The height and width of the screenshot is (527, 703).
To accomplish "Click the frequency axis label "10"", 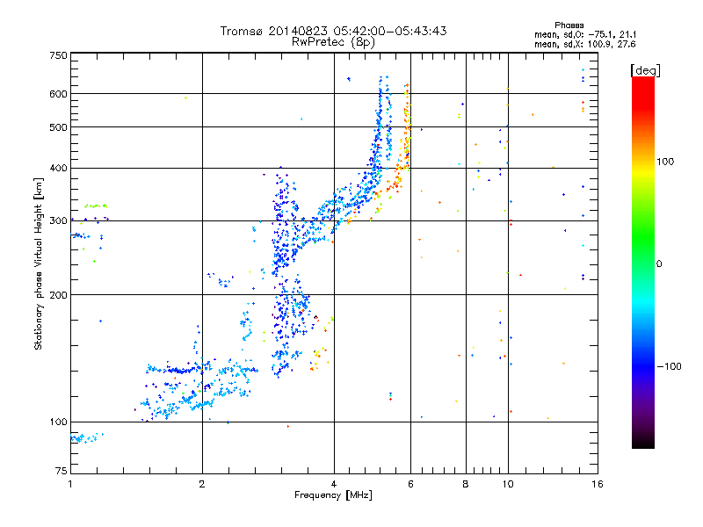I will 508,484.
